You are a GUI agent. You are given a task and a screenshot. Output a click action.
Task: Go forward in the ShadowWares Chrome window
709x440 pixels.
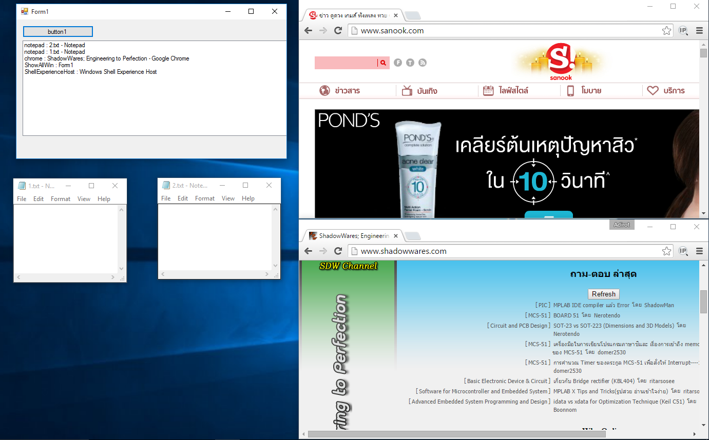(x=323, y=251)
